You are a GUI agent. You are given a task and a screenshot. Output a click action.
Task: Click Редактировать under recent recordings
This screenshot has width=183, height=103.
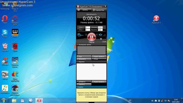(99, 56)
